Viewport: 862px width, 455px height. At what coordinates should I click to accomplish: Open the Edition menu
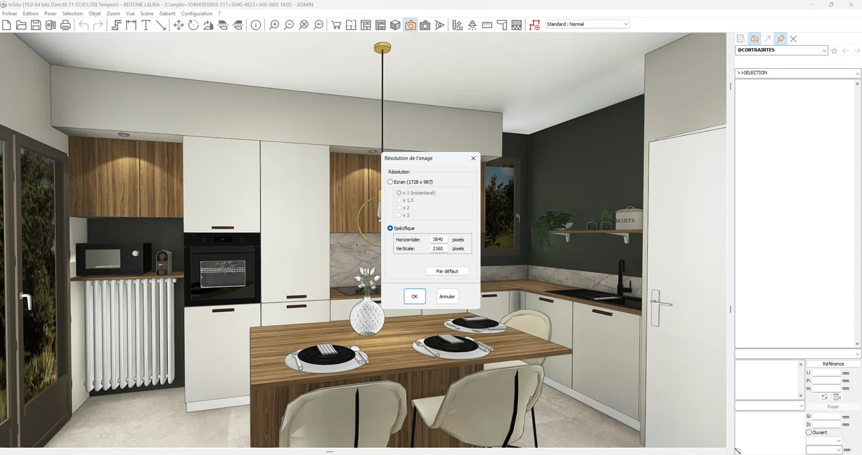coord(30,14)
